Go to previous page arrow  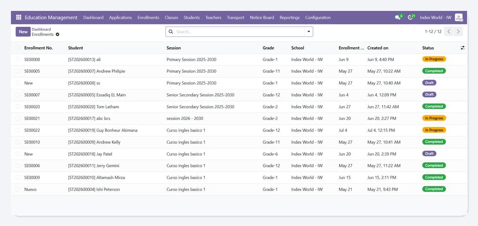point(448,31)
